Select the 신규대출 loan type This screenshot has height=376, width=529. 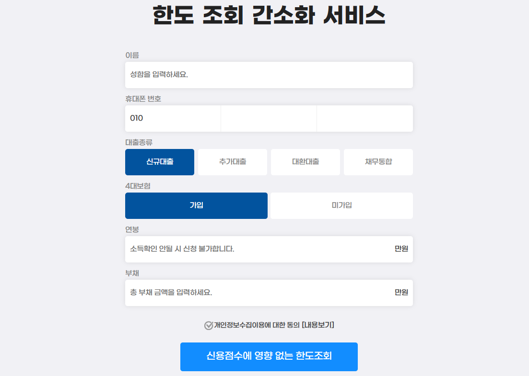point(159,162)
